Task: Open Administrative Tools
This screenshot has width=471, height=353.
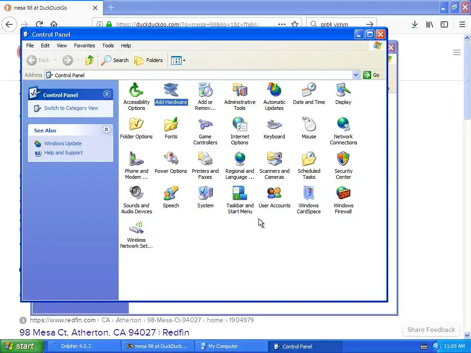Action: (x=240, y=97)
